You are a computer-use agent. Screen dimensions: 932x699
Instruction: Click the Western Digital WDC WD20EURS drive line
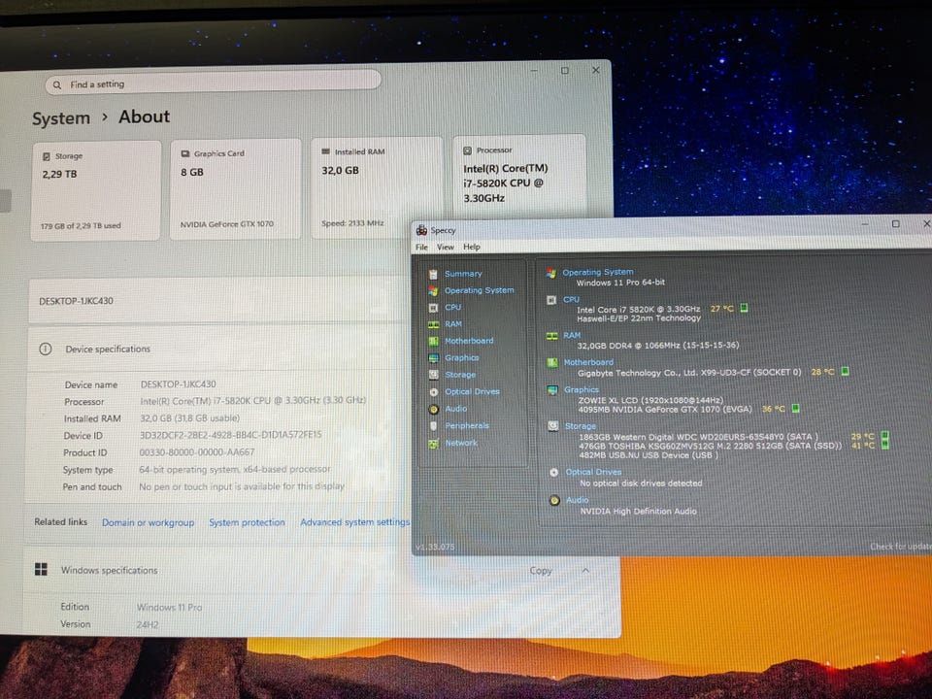tap(698, 437)
